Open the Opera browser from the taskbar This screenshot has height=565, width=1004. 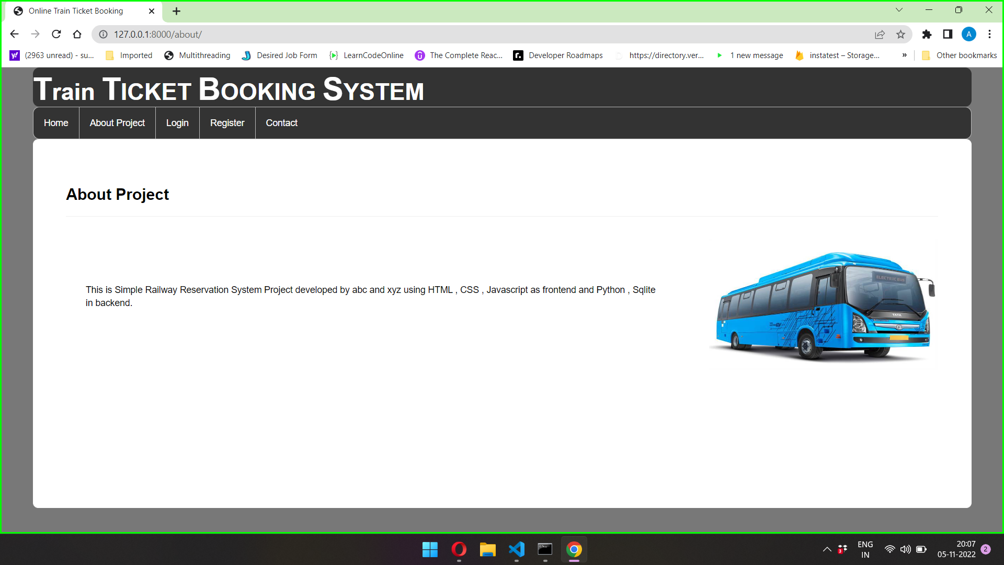tap(459, 550)
